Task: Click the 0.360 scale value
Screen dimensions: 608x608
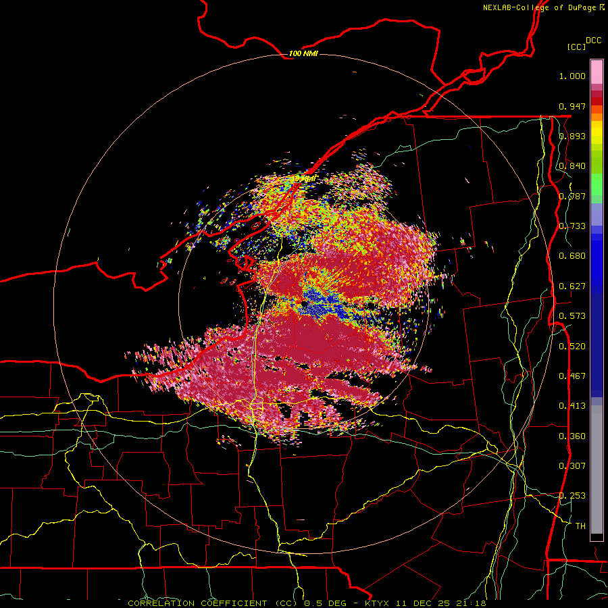Action: pos(572,436)
